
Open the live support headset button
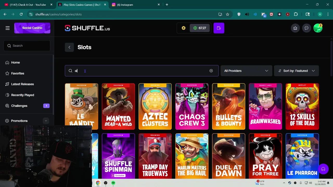[323, 169]
